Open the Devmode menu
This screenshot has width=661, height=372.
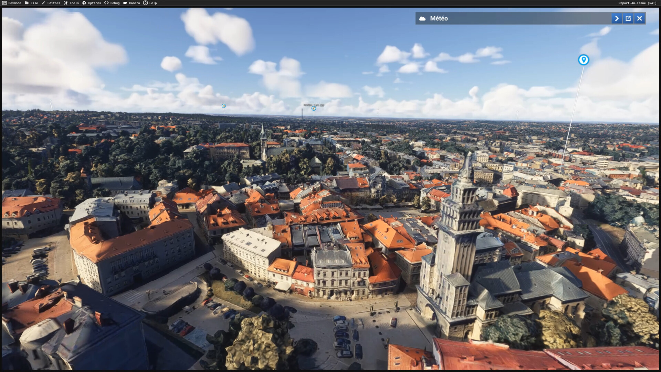tap(14, 3)
